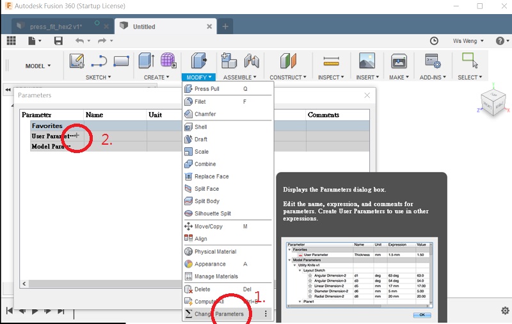The height and width of the screenshot is (324, 512).
Task: Choose Appearance from Modify menu
Action: [228, 264]
